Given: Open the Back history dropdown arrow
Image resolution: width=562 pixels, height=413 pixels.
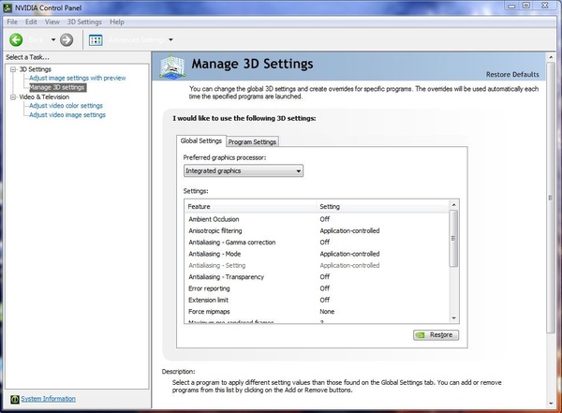Looking at the screenshot, I should coord(53,39).
